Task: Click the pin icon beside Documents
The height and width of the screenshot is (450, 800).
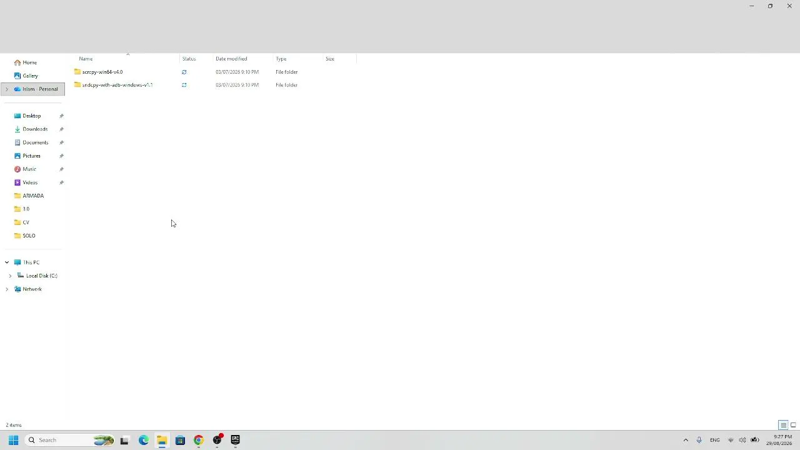Action: 61,142
